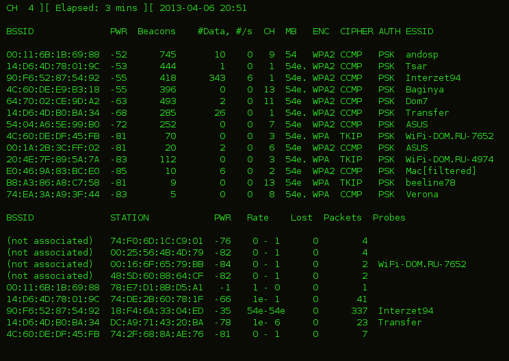509x361 pixels.
Task: Click the STATION column header
Action: (129, 218)
